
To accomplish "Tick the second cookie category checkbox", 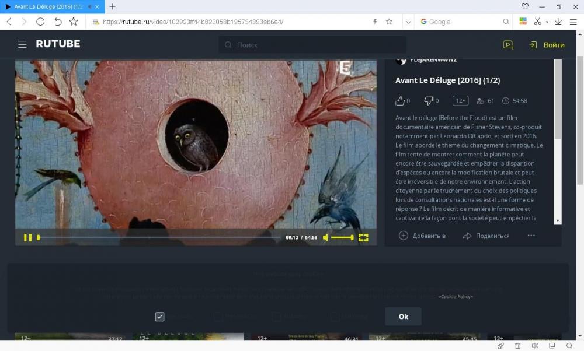I will [217, 317].
